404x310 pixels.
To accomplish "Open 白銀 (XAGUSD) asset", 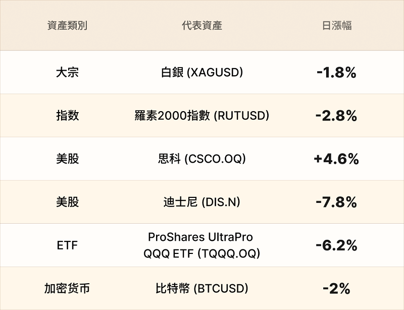I will coord(202,72).
